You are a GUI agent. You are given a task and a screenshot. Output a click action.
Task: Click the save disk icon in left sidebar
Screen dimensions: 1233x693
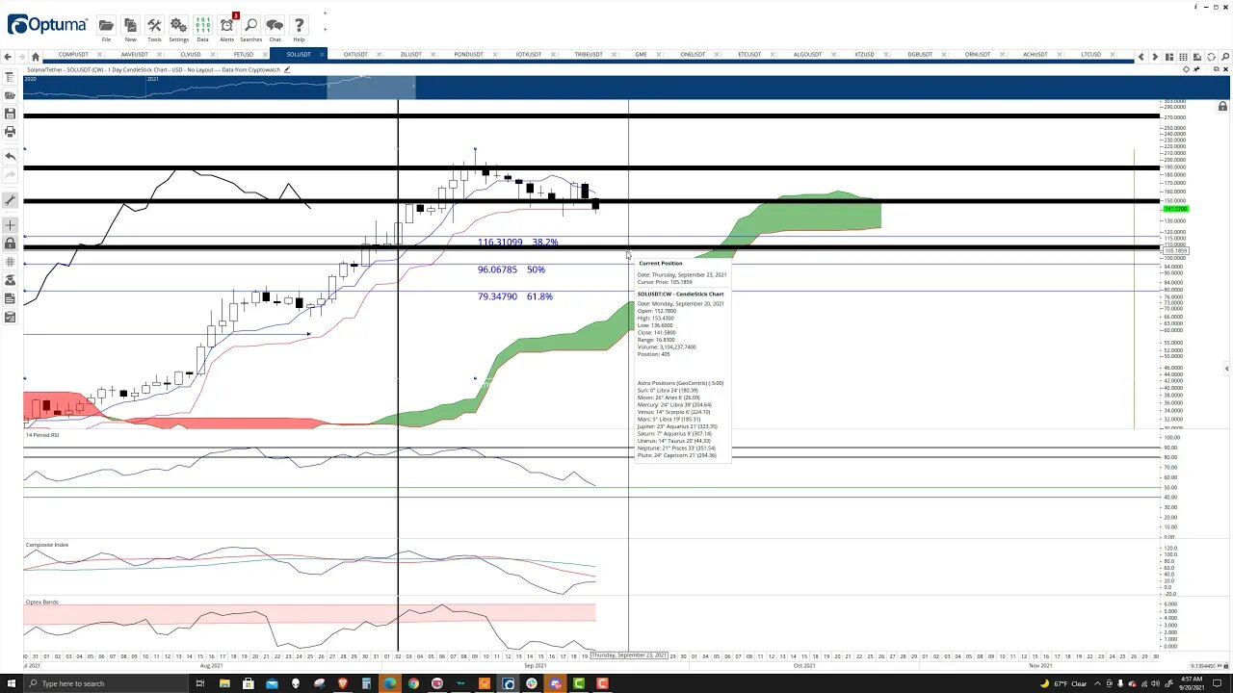click(x=10, y=114)
